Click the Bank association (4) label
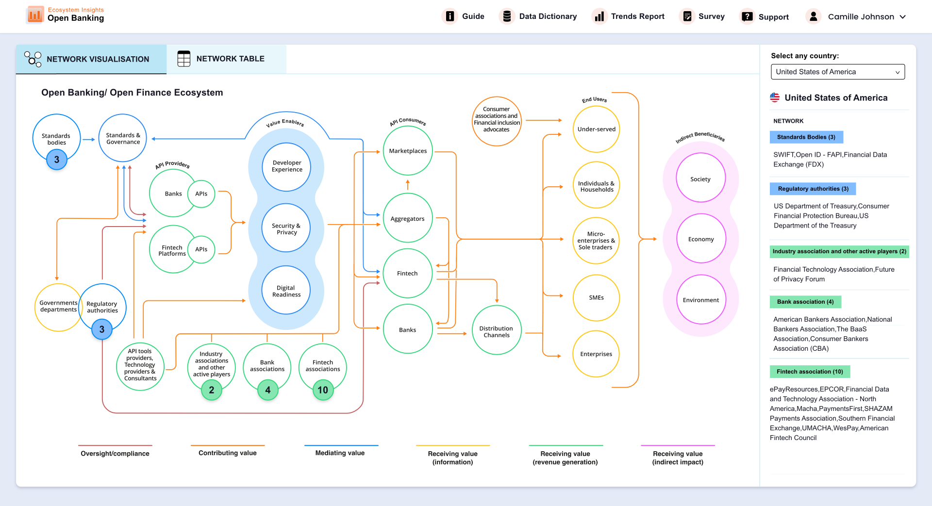Viewport: 932px width, 506px height. [805, 302]
